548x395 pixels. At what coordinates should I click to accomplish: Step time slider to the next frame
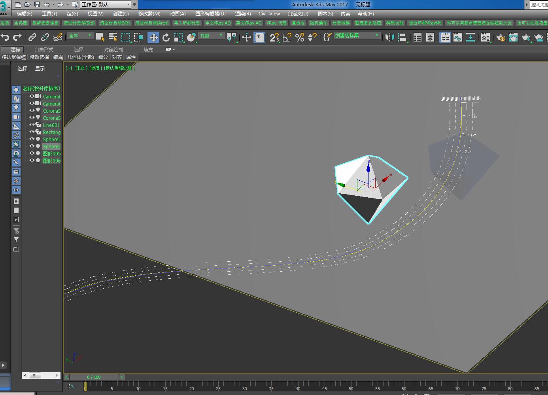click(122, 377)
